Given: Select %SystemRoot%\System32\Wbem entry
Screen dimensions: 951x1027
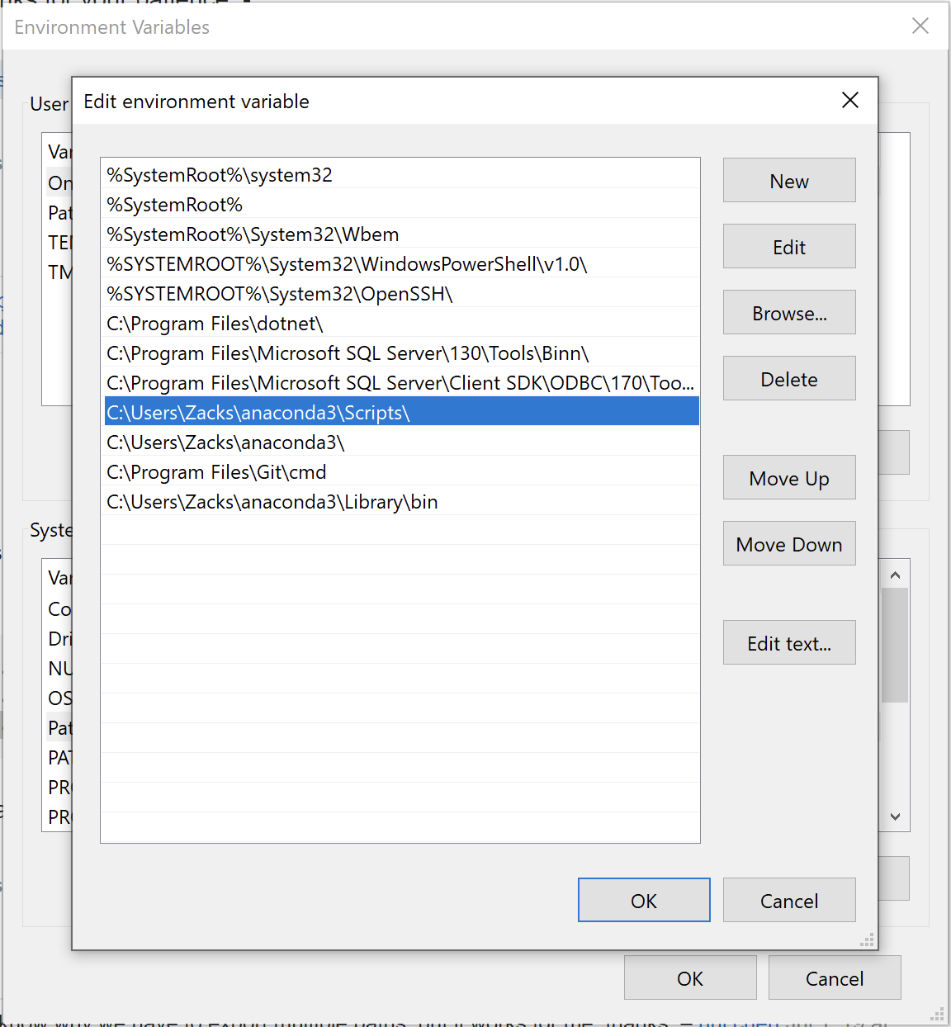Looking at the screenshot, I should coord(401,234).
